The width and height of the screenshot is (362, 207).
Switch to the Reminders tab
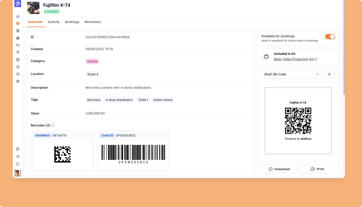93,22
